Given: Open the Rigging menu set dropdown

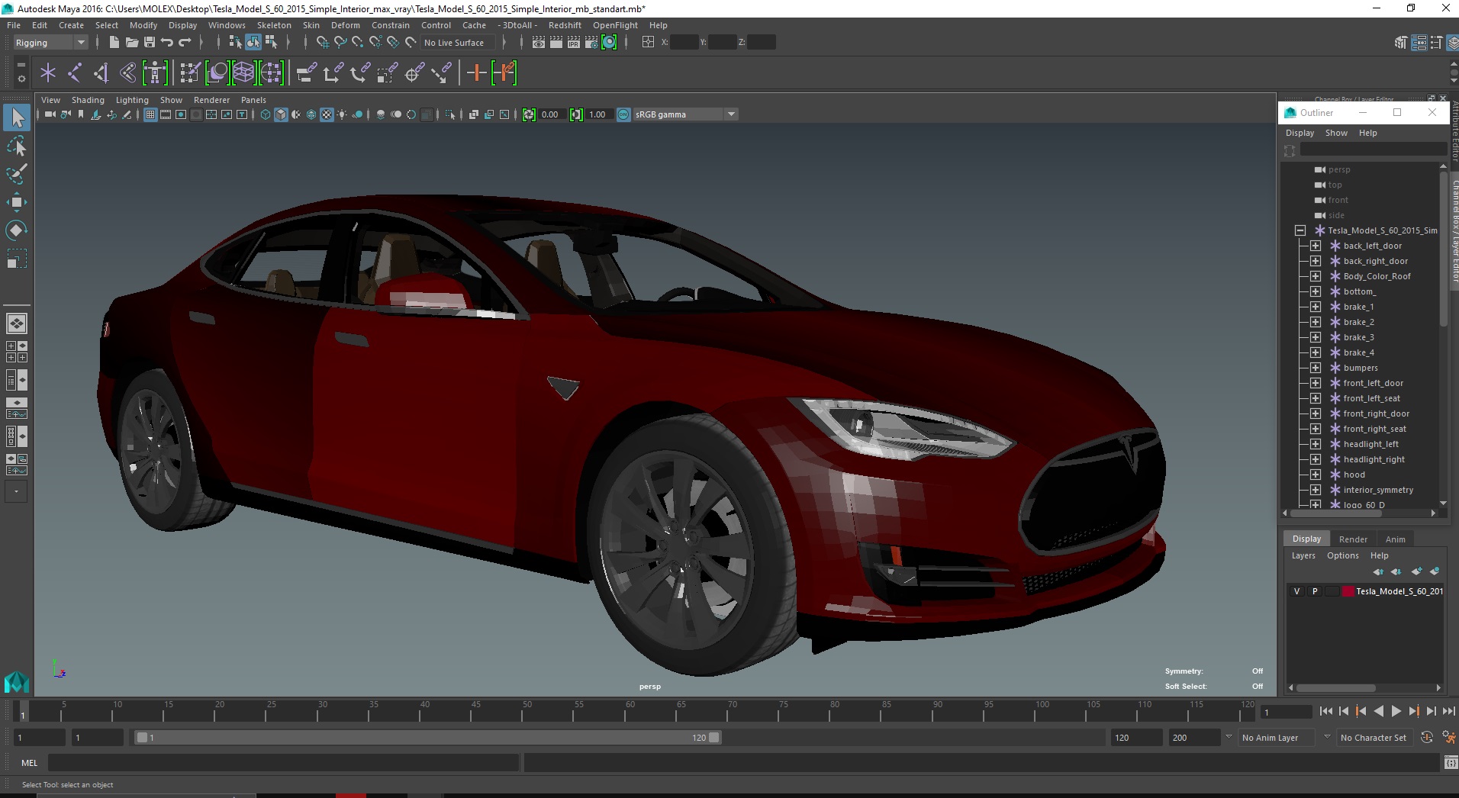Looking at the screenshot, I should (50, 43).
